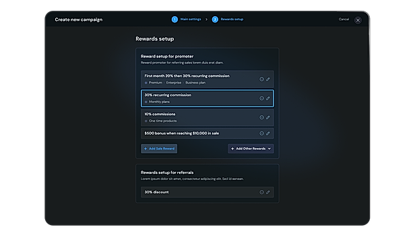Remove the 30% recurring commission reward
The image size is (417, 248).
pyautogui.click(x=261, y=98)
